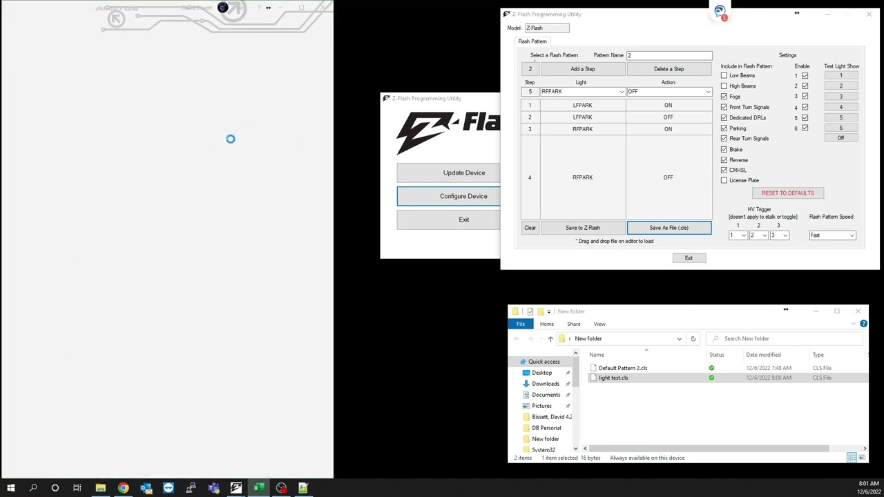884x497 pixels.
Task: Uncheck Front Turn Signals
Action: pyautogui.click(x=724, y=107)
